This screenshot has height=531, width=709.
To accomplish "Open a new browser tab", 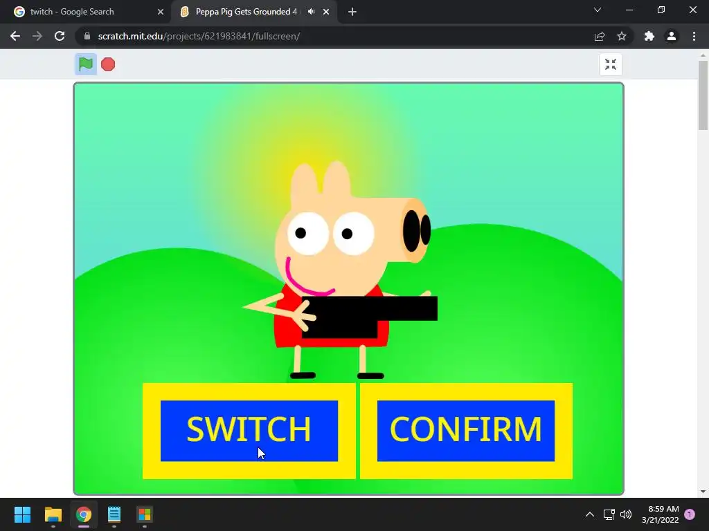I will point(352,12).
